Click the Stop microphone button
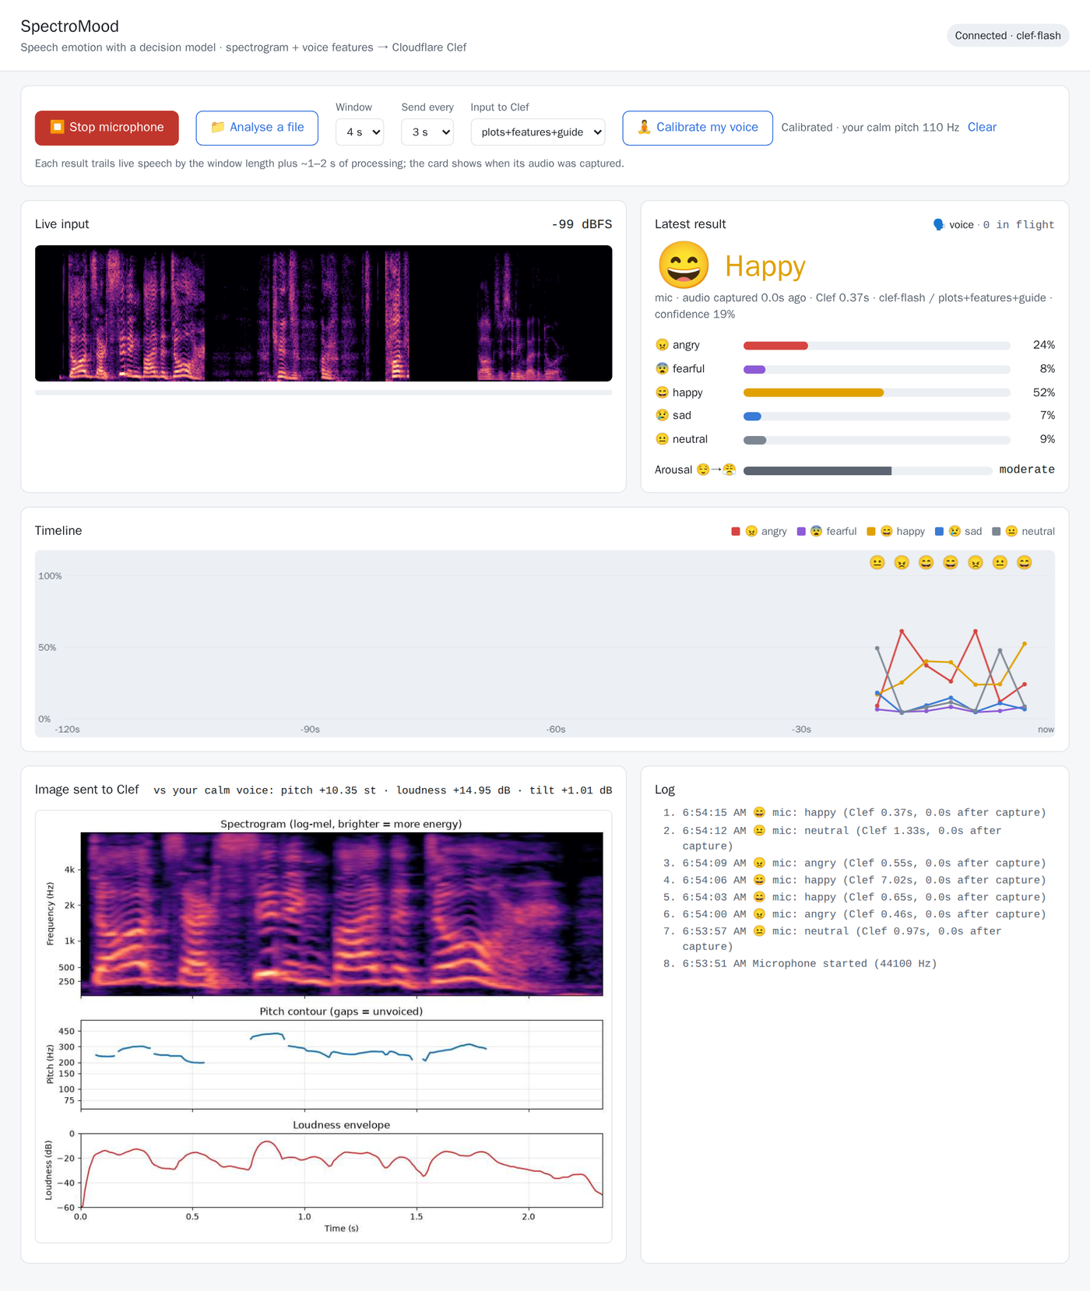 coord(107,128)
